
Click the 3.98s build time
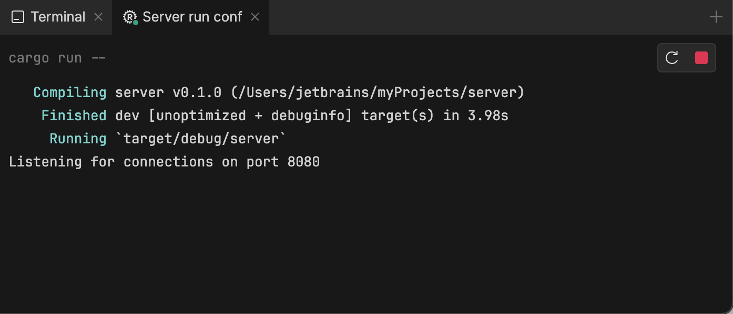click(488, 116)
